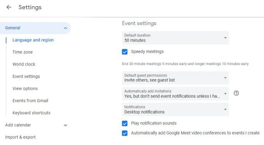The width and height of the screenshot is (264, 145).
Task: Open Import & export settings
Action: pyautogui.click(x=20, y=137)
